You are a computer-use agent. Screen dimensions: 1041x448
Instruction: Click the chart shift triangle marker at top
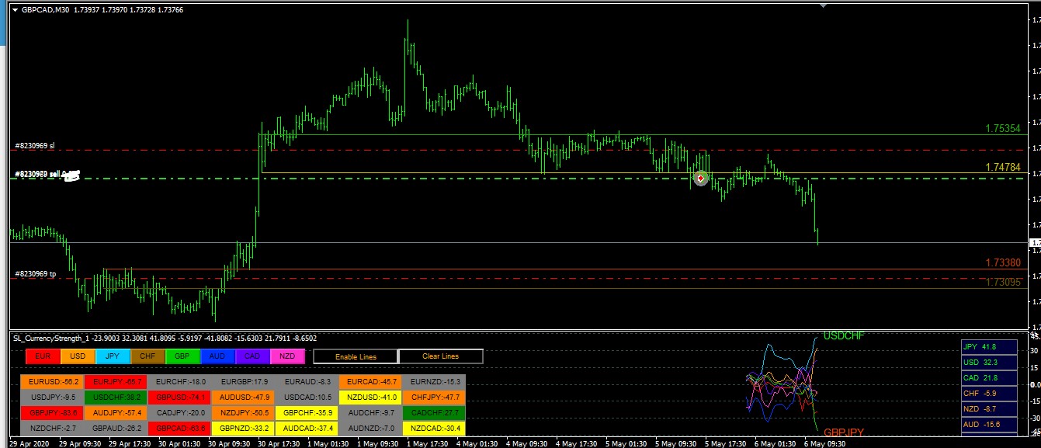(824, 5)
